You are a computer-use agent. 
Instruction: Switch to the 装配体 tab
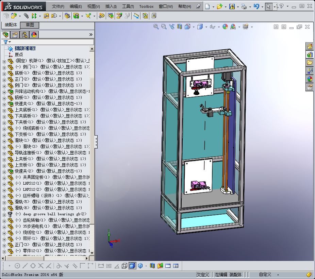pyautogui.click(x=11, y=25)
